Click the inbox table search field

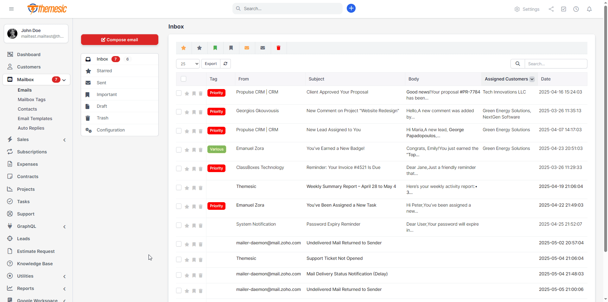tap(555, 64)
